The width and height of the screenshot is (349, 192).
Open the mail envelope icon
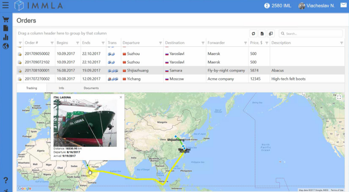pos(343,5)
